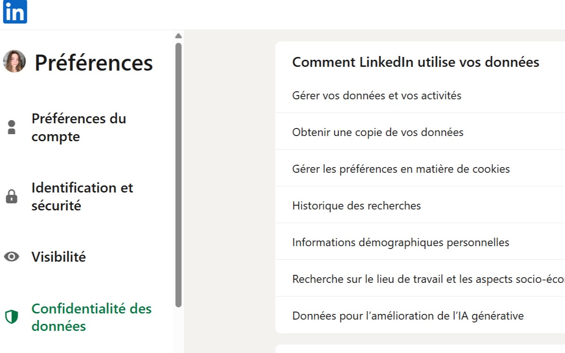Open Gérer vos données et vos activités
This screenshot has width=565, height=353.
pyautogui.click(x=377, y=95)
